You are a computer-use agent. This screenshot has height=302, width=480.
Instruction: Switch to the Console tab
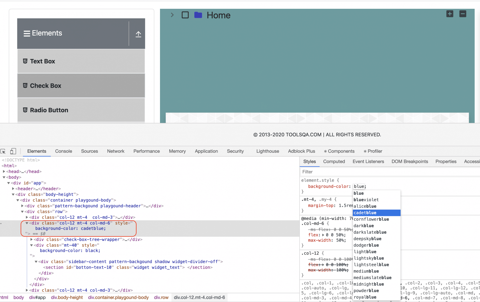pos(63,151)
